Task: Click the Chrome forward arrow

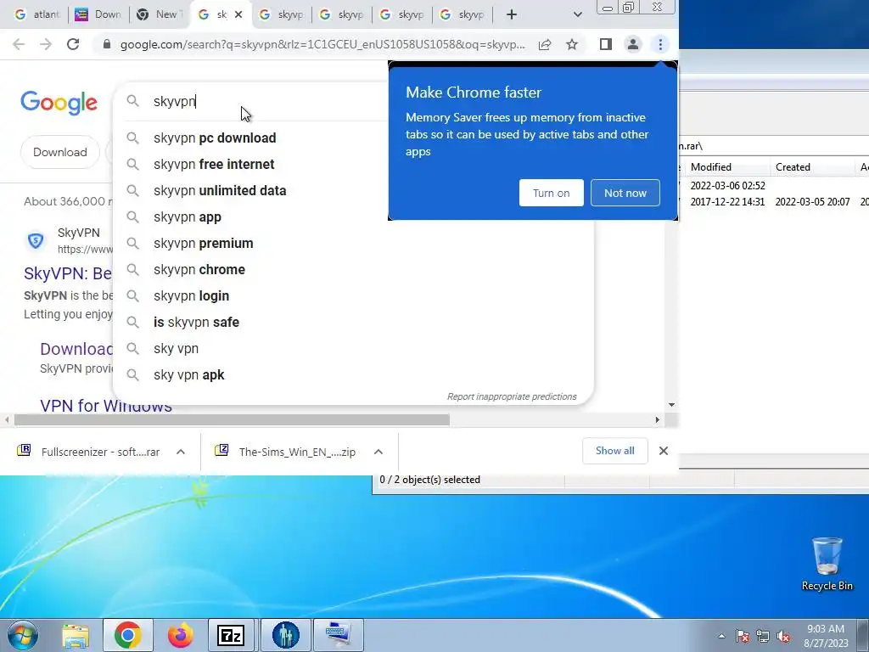Action: pos(46,44)
